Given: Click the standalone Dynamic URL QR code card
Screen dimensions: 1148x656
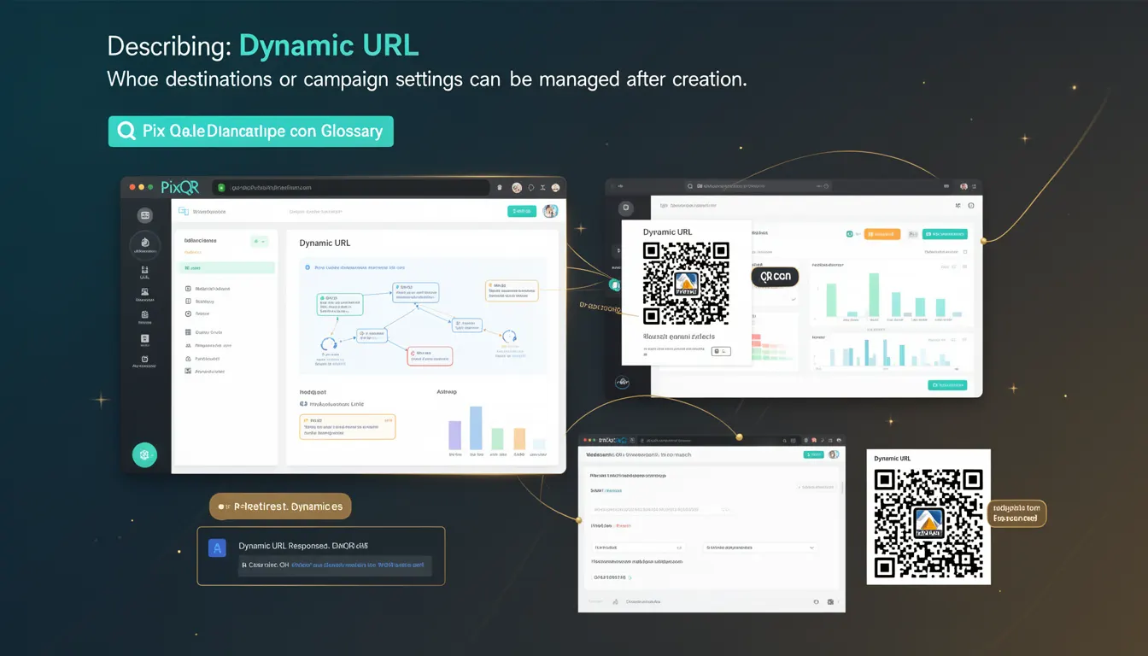Looking at the screenshot, I should tap(928, 517).
